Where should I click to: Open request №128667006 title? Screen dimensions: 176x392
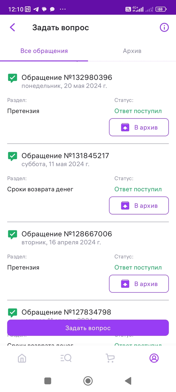point(67,234)
